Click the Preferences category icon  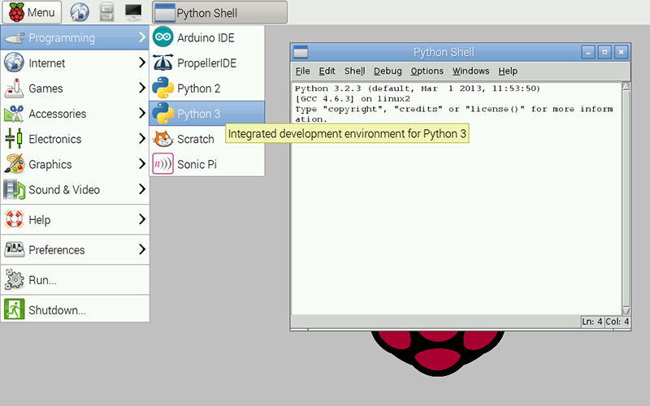(x=14, y=249)
